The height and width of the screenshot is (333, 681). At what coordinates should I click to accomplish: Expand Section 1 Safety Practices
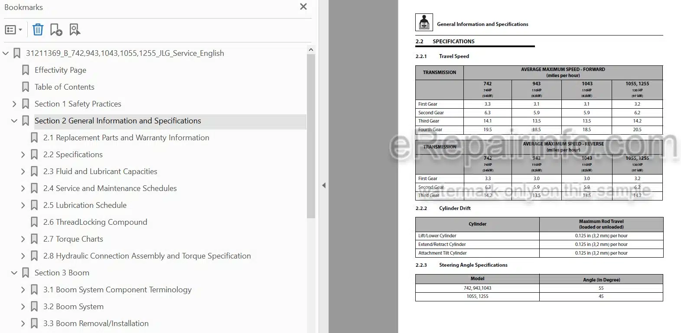(x=14, y=104)
